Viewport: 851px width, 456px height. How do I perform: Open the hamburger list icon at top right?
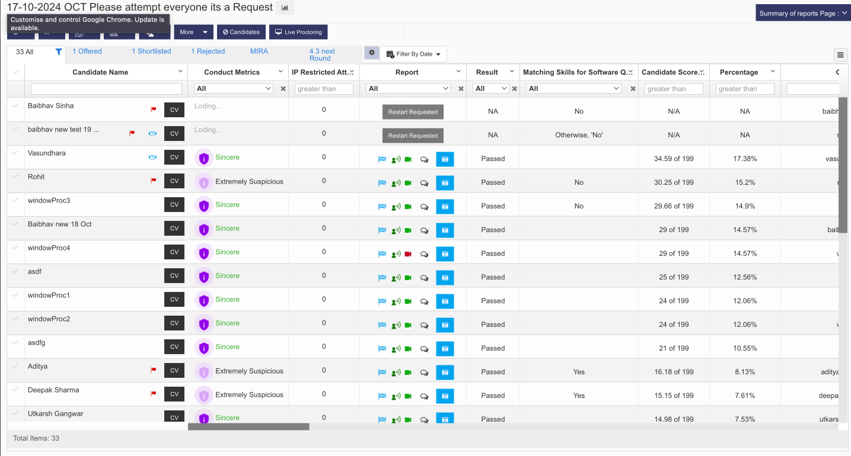point(840,54)
